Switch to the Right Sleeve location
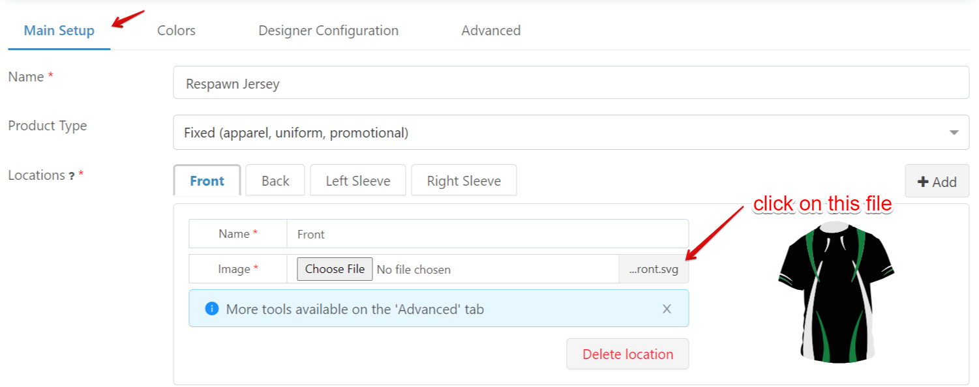This screenshot has width=979, height=387. coord(464,181)
